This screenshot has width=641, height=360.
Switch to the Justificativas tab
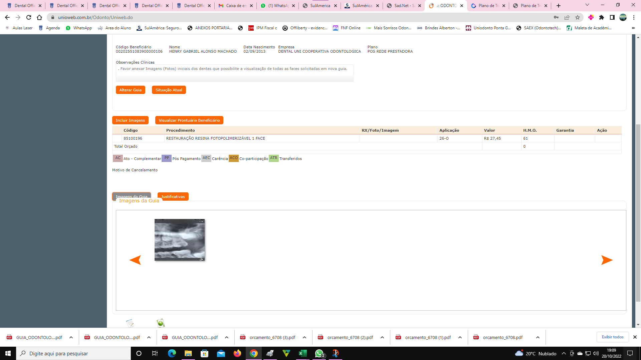pos(173,197)
